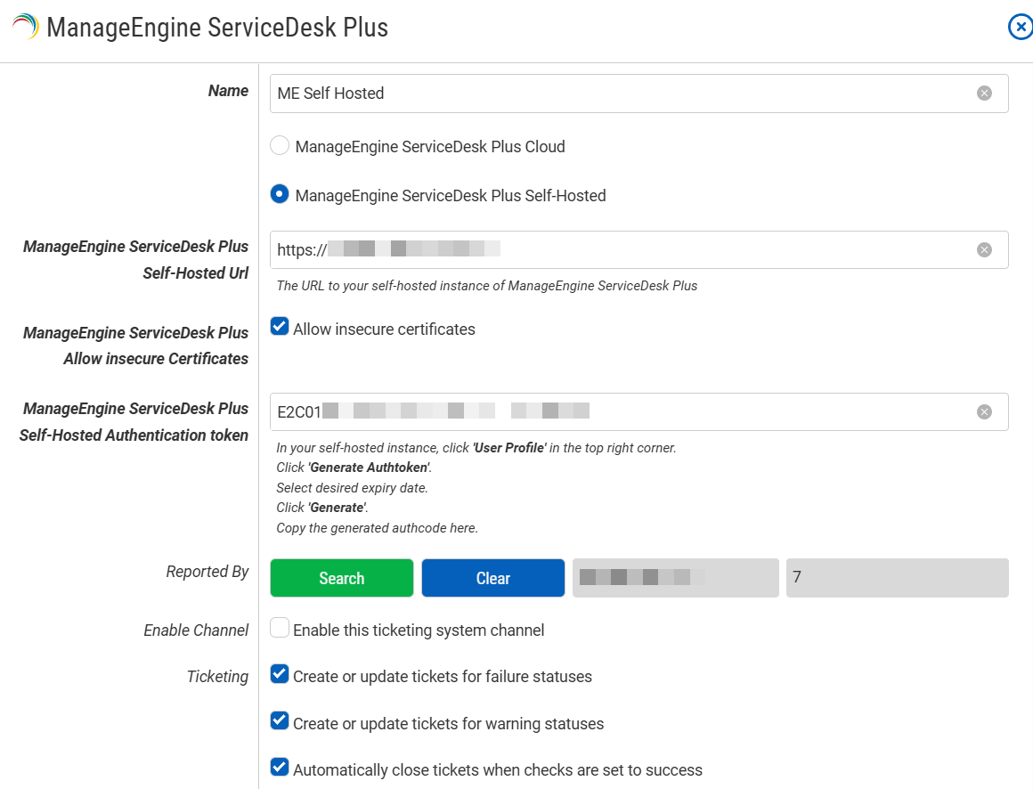Toggle tickets for failure statuses checkbox

click(280, 675)
